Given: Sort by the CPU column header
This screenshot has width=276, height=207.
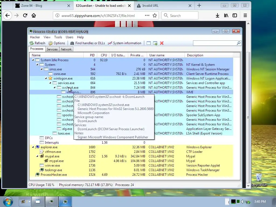Looking at the screenshot, I should pos(103,55).
